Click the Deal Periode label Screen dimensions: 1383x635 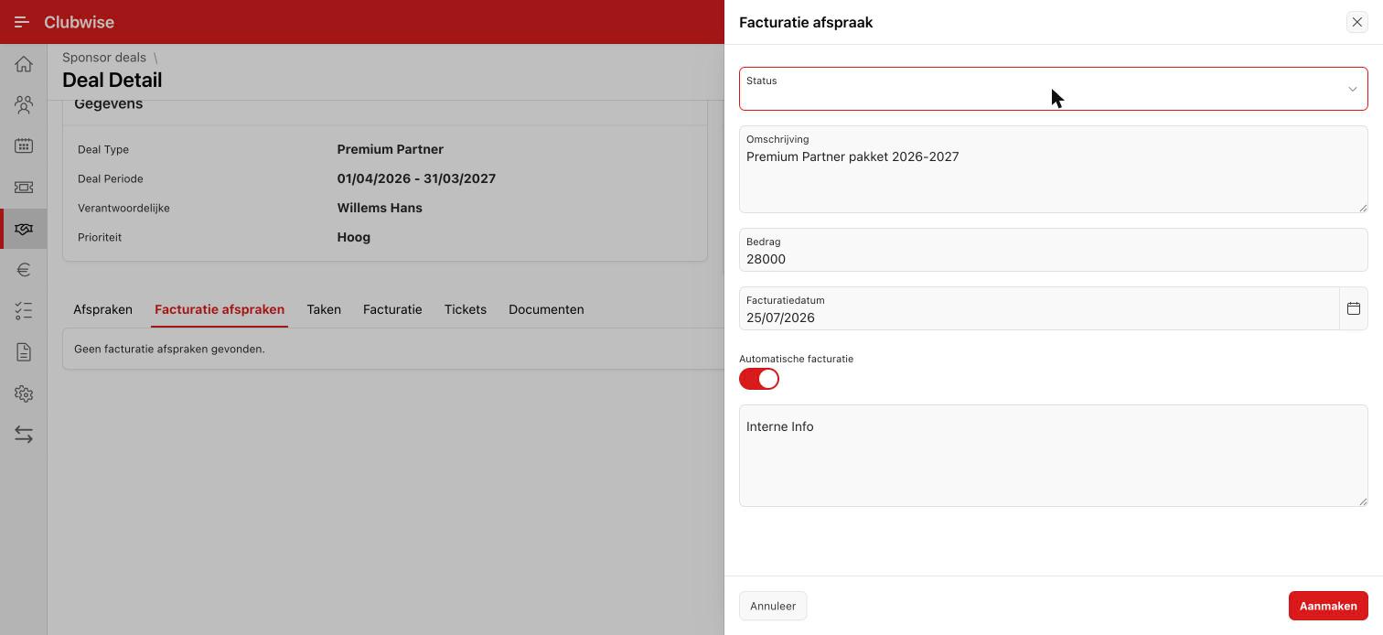click(x=111, y=178)
